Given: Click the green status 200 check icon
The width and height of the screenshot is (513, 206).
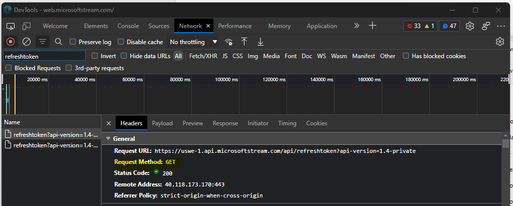Looking at the screenshot, I should [156, 171].
